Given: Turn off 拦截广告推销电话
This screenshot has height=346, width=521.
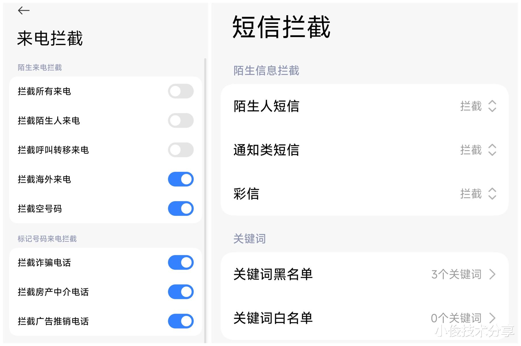Looking at the screenshot, I should pyautogui.click(x=181, y=321).
